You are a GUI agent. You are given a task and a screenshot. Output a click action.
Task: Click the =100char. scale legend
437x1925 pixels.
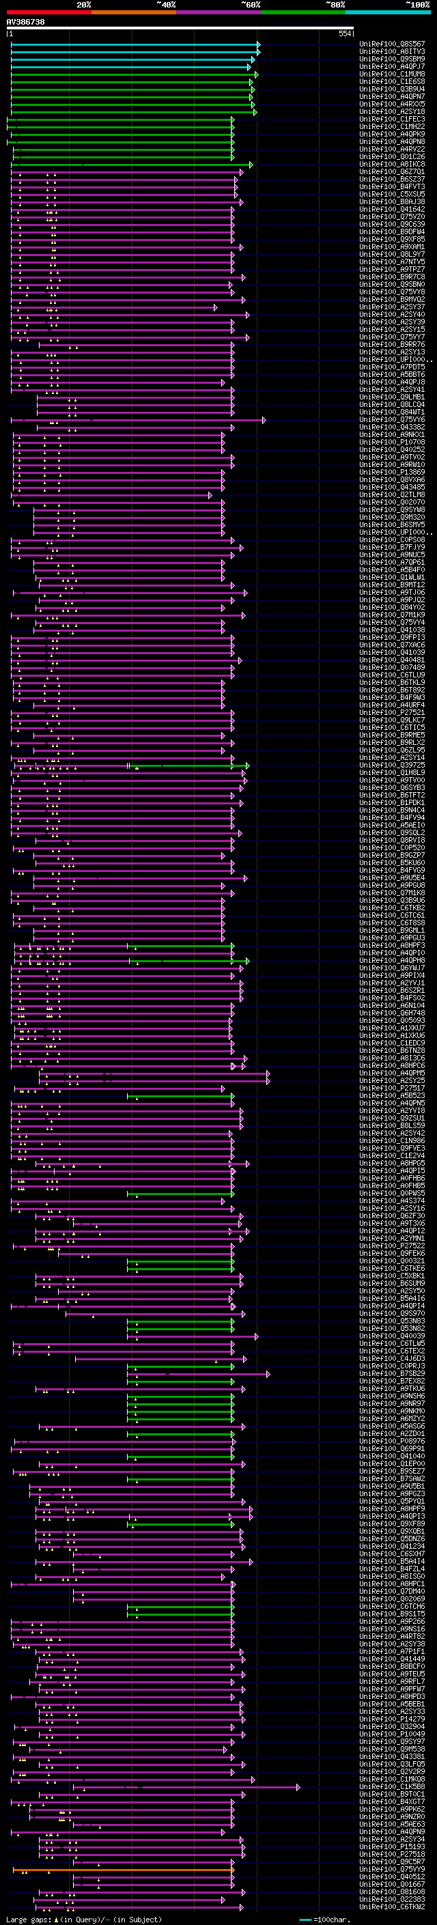click(325, 1920)
